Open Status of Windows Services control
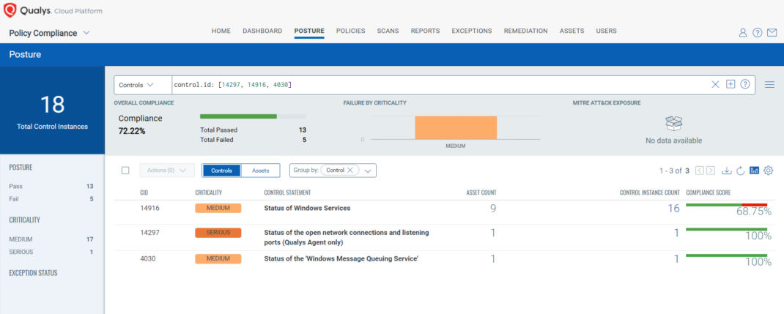Image resolution: width=784 pixels, height=314 pixels. (307, 208)
